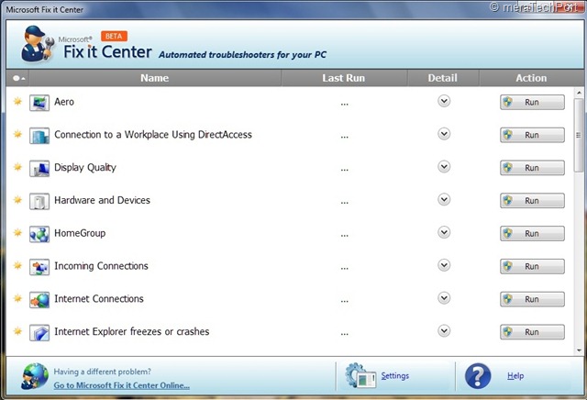587x400 pixels.
Task: Expand details for Internet Explorer freezes or crashes
Action: click(444, 331)
